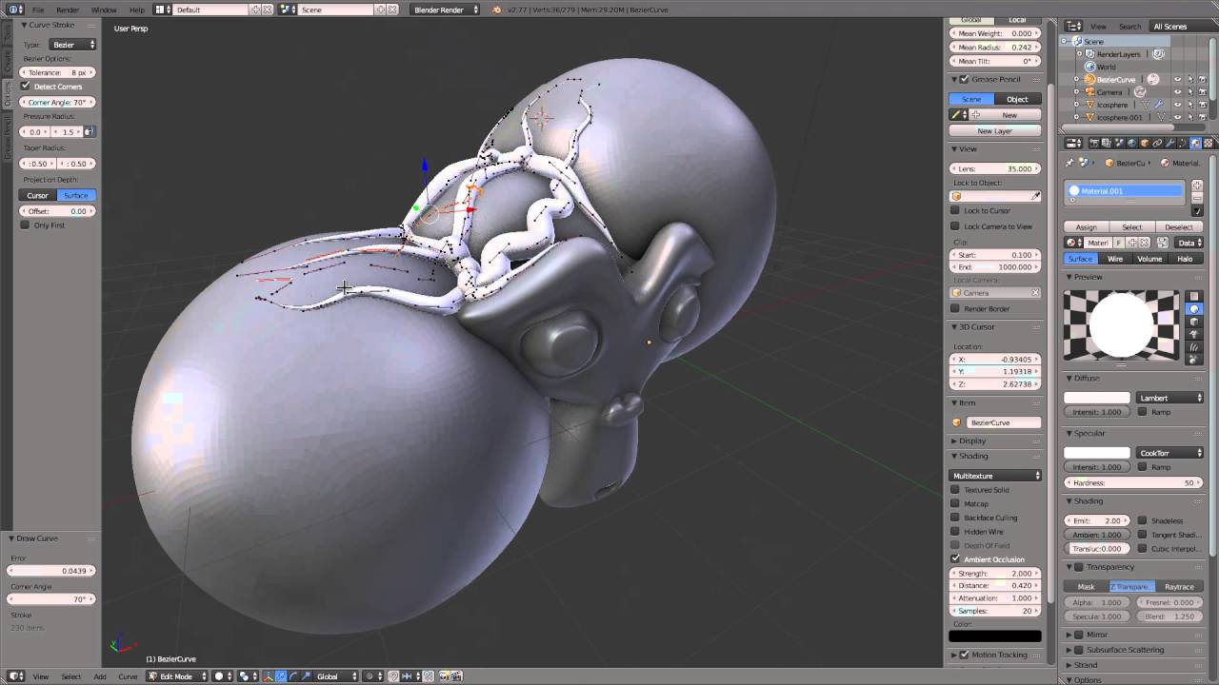Switch to the Search tab in the outliner
The width and height of the screenshot is (1219, 685).
click(1130, 26)
